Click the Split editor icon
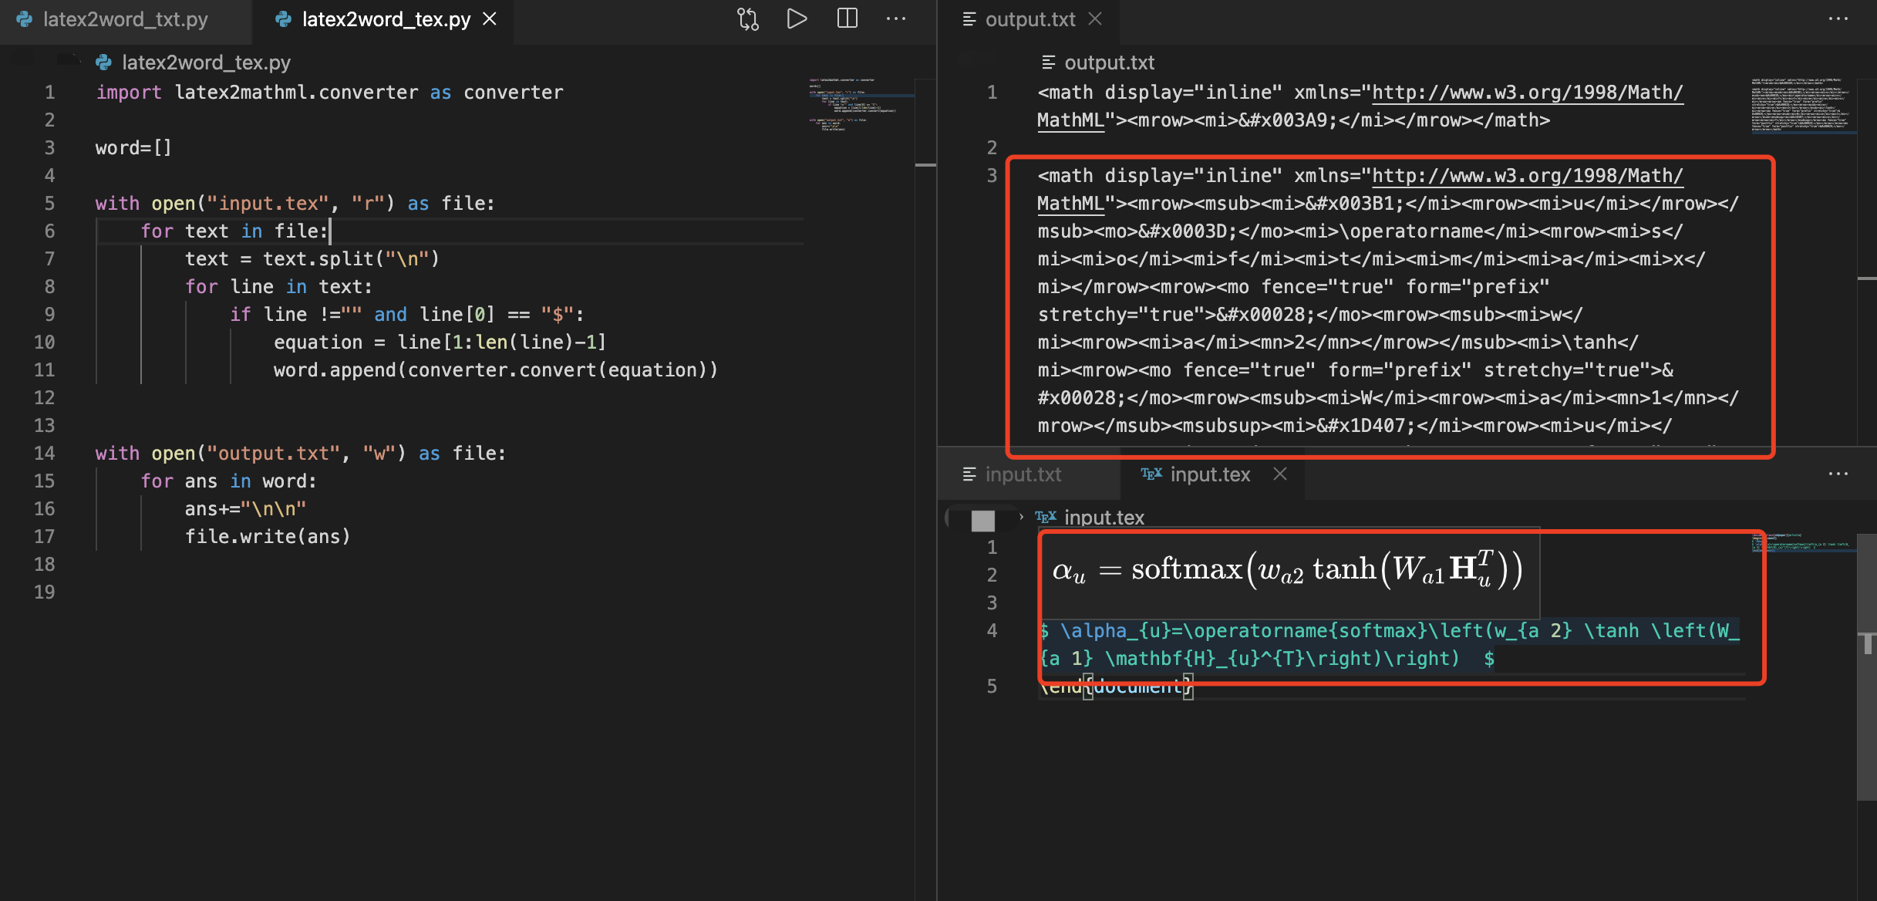 [x=846, y=19]
